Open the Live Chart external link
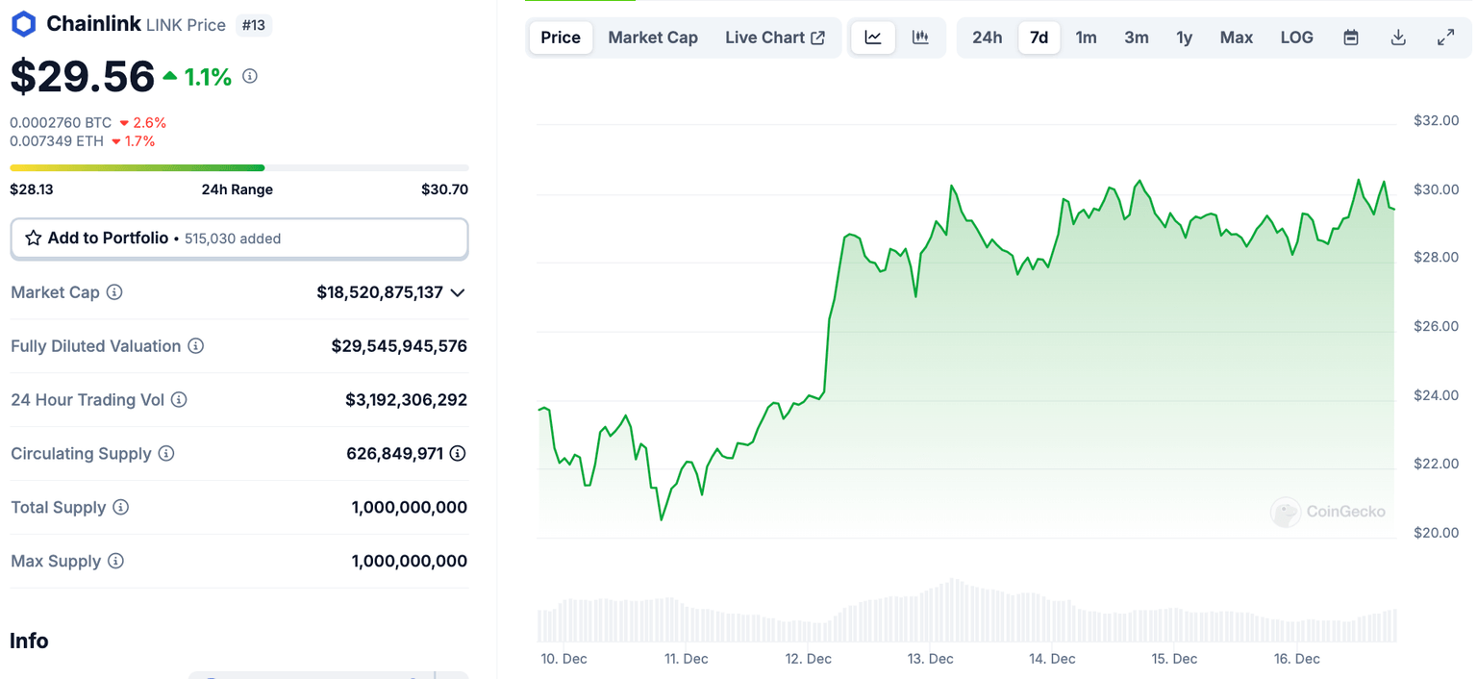 click(x=775, y=38)
